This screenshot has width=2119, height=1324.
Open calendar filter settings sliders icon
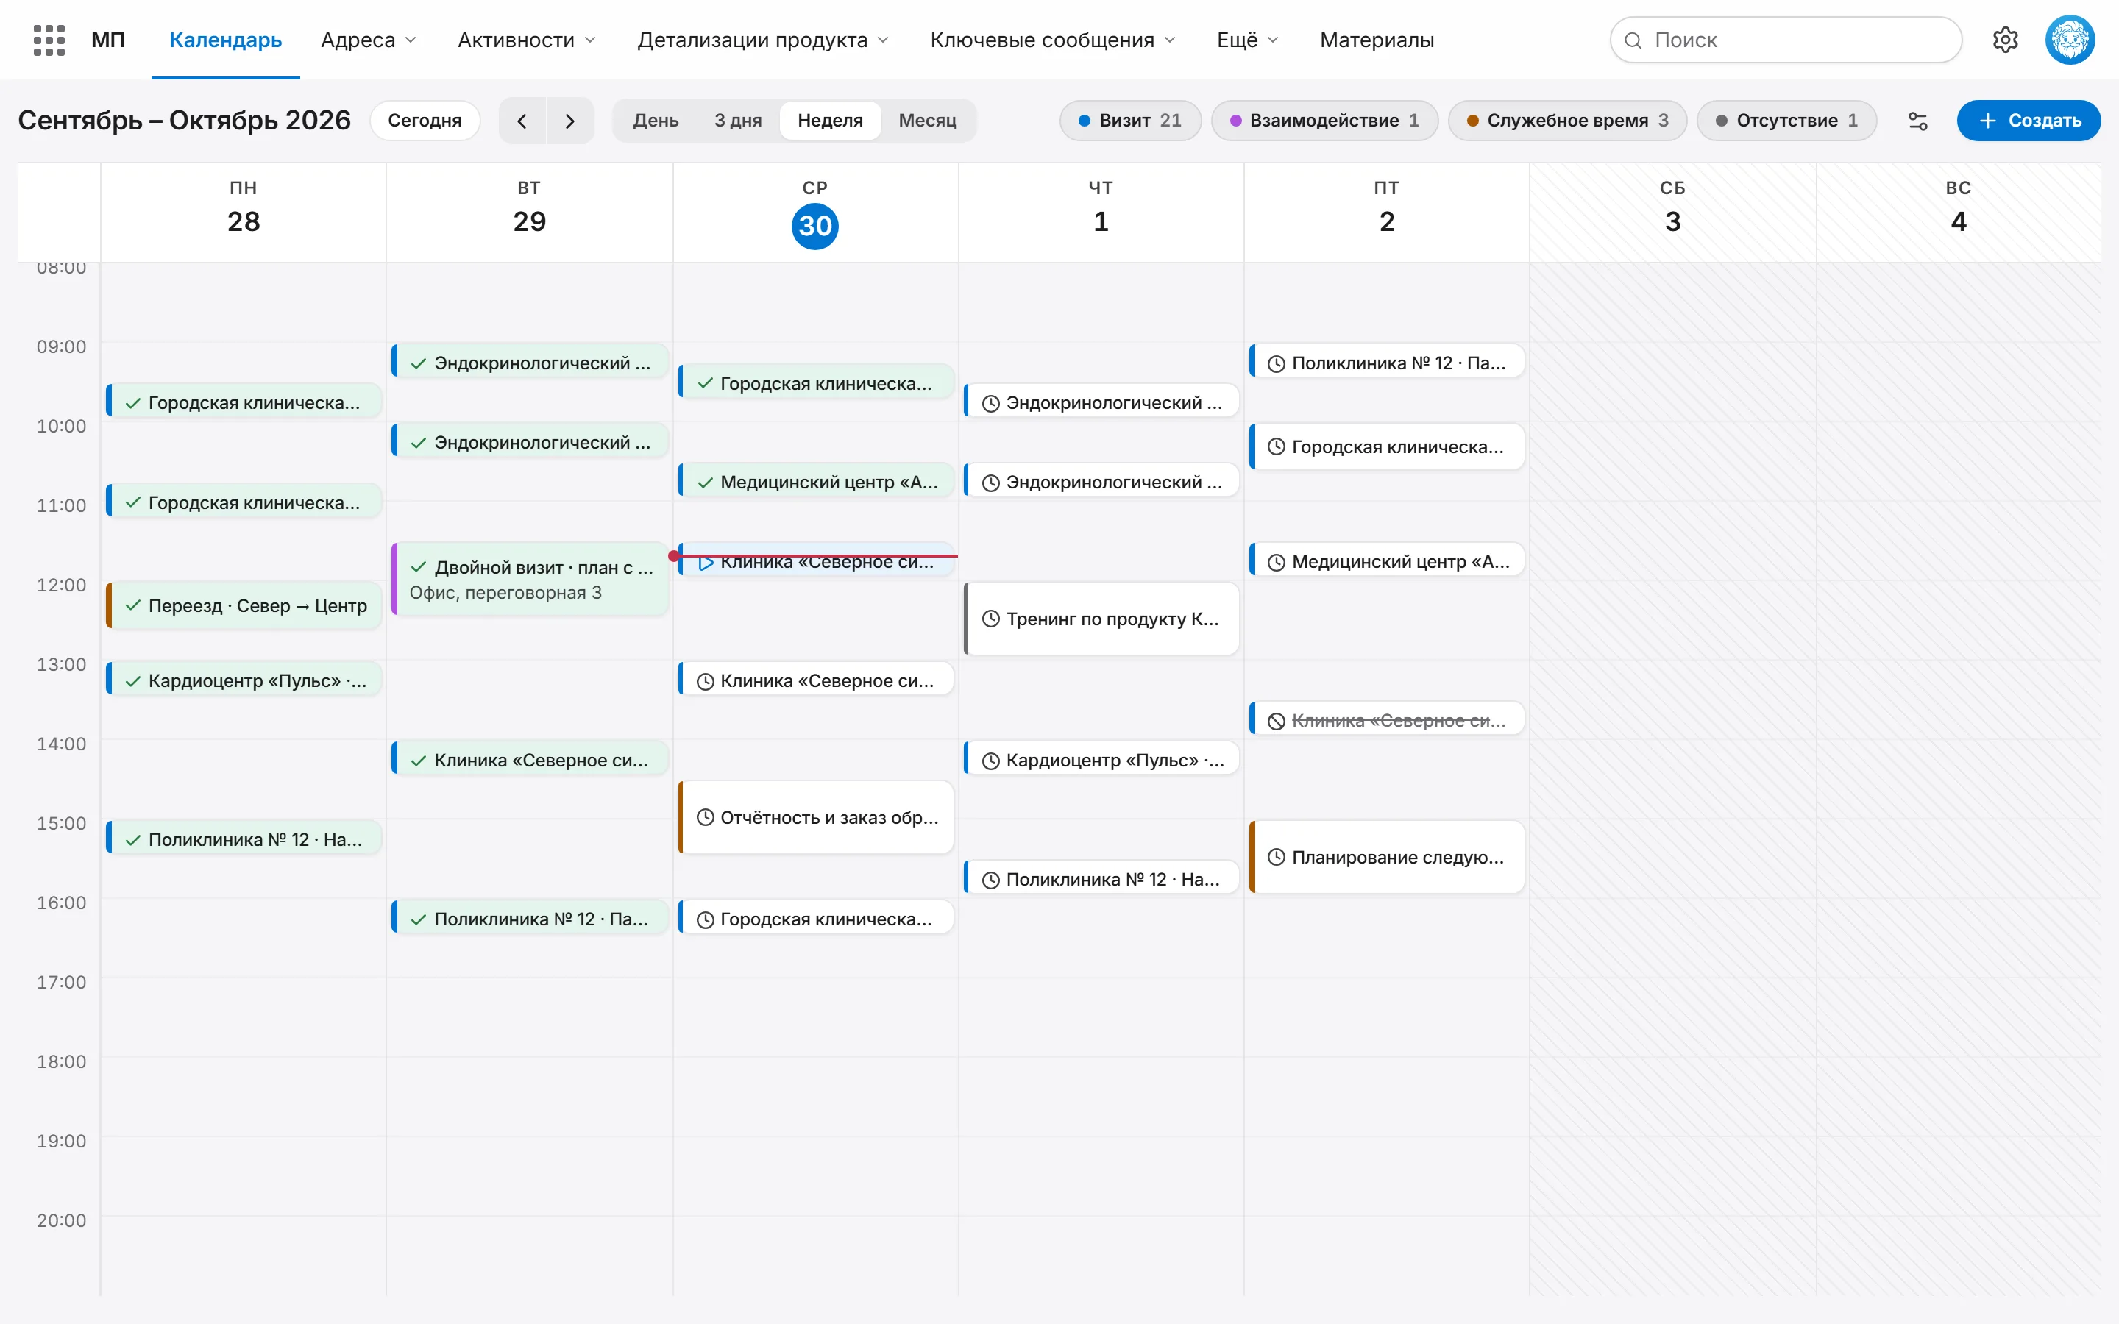click(1917, 121)
